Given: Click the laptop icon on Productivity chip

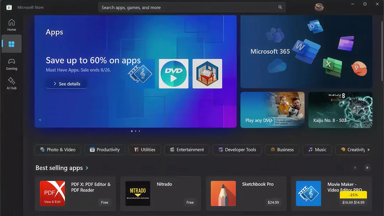Looking at the screenshot, I should (x=92, y=150).
